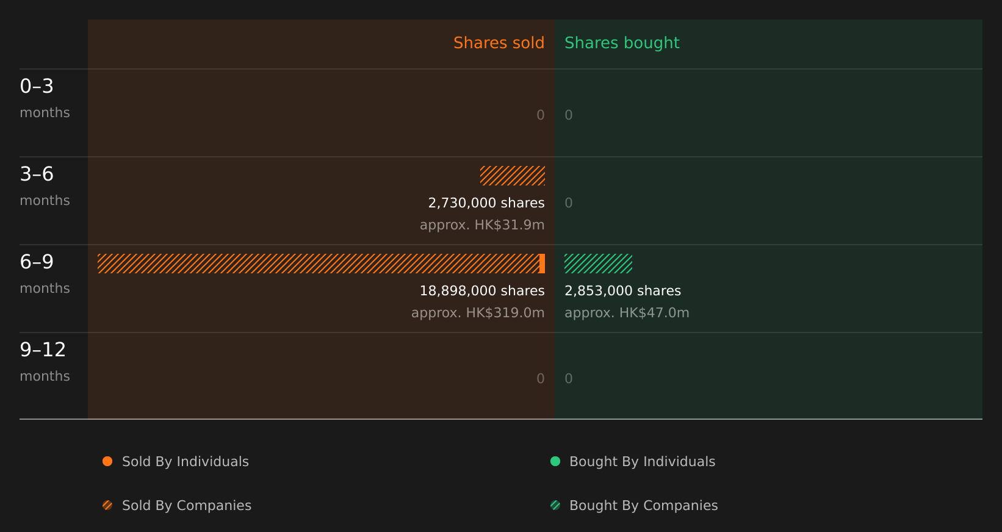Viewport: 1002px width, 532px height.
Task: Click the 2,853,000 shares value
Action: [x=622, y=290]
